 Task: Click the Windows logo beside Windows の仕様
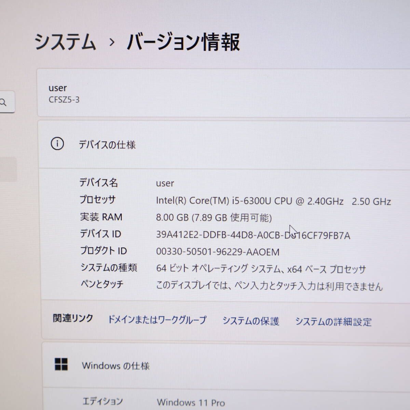61,364
